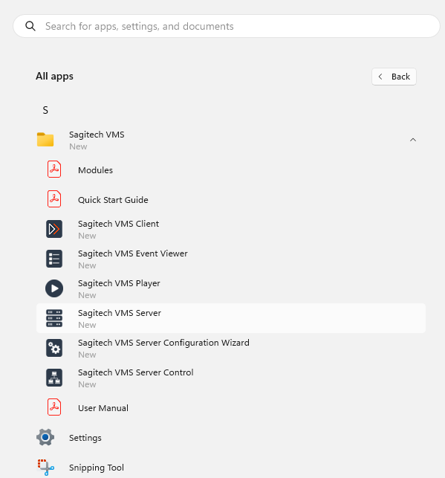The image size is (445, 478).
Task: Open the Sagitech VMS Server rack icon
Action: click(54, 318)
